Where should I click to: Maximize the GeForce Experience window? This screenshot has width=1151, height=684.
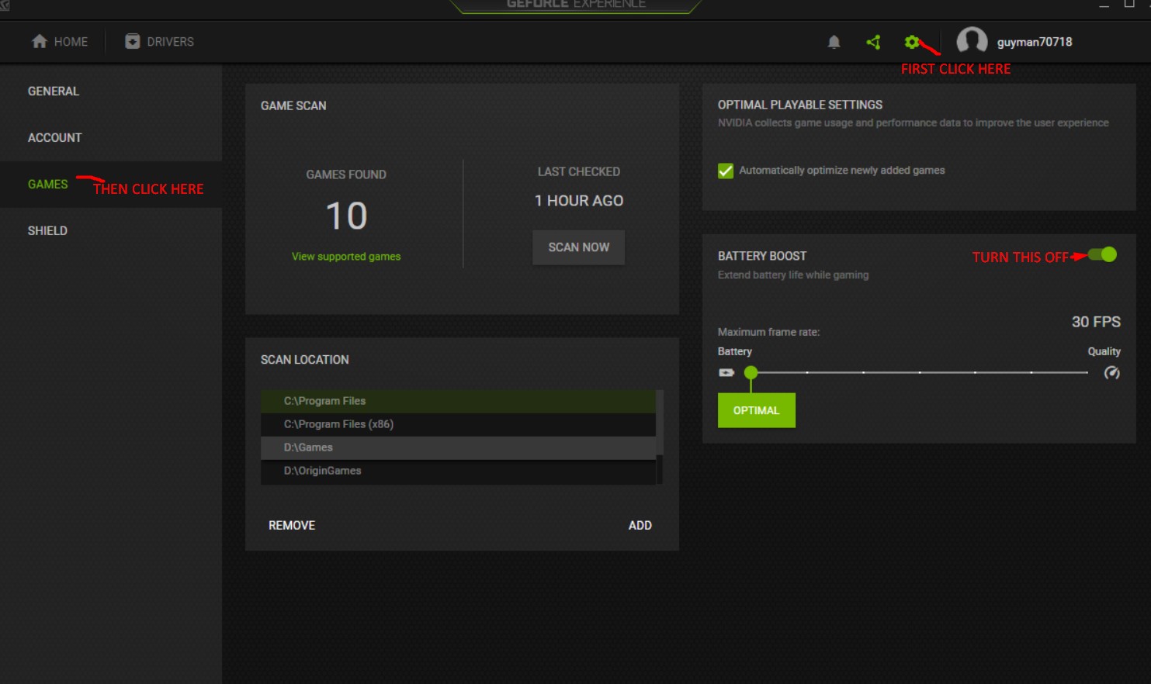(1129, 4)
